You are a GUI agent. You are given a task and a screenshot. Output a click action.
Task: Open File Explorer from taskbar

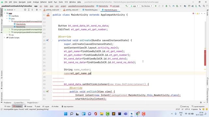[102, 114]
